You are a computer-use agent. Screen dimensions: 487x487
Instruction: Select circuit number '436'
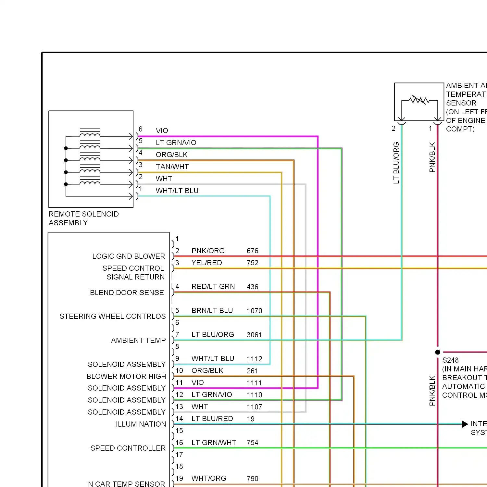[252, 287]
